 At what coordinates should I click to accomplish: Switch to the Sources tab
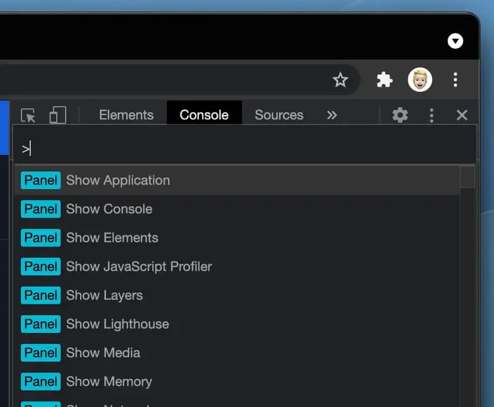279,115
